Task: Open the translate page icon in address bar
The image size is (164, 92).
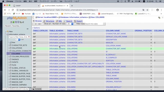Action: point(143,10)
